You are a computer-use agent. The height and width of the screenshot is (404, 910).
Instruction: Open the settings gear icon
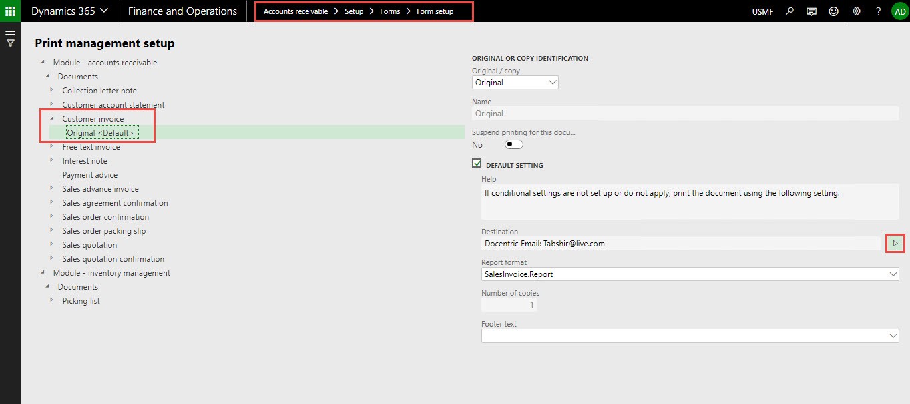[857, 11]
